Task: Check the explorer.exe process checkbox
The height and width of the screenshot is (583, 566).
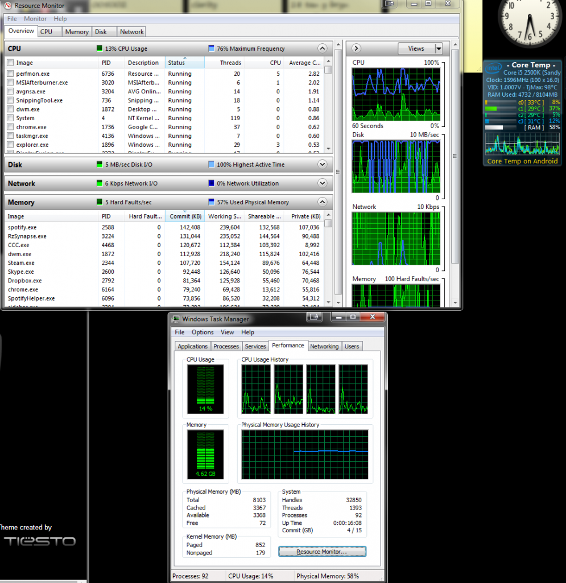Action: pyautogui.click(x=10, y=145)
